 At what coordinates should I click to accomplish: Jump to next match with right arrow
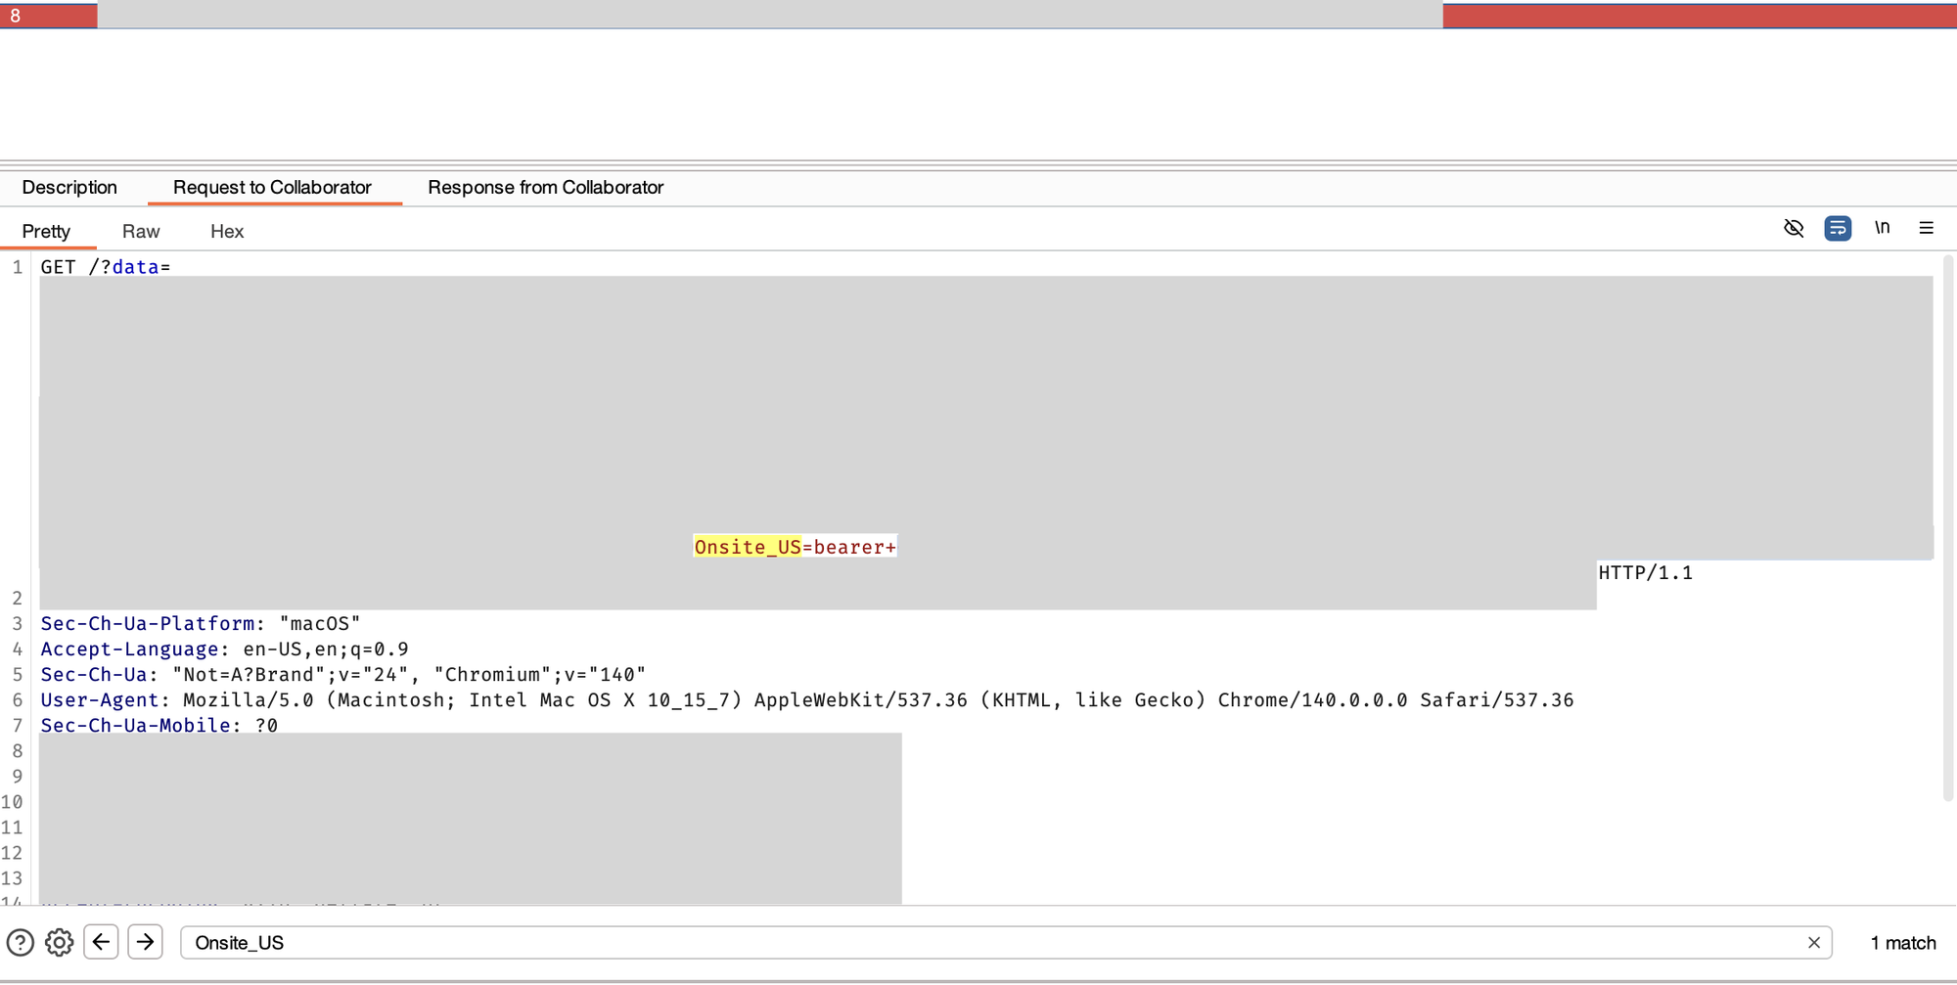click(x=146, y=942)
